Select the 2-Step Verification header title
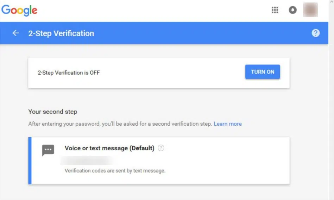 61,33
